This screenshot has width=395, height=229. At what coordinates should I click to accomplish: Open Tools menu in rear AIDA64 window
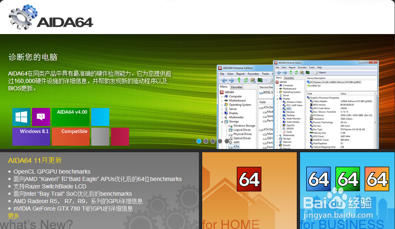(265, 74)
